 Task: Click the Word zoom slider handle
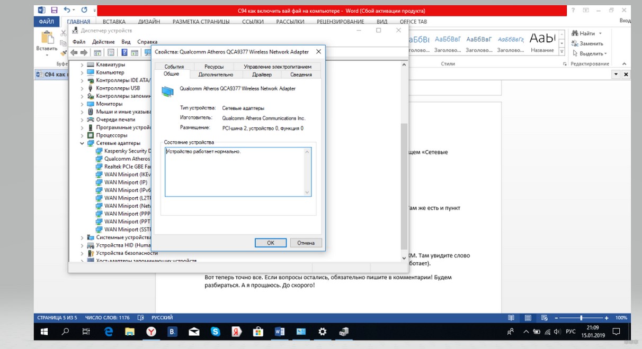(581, 318)
